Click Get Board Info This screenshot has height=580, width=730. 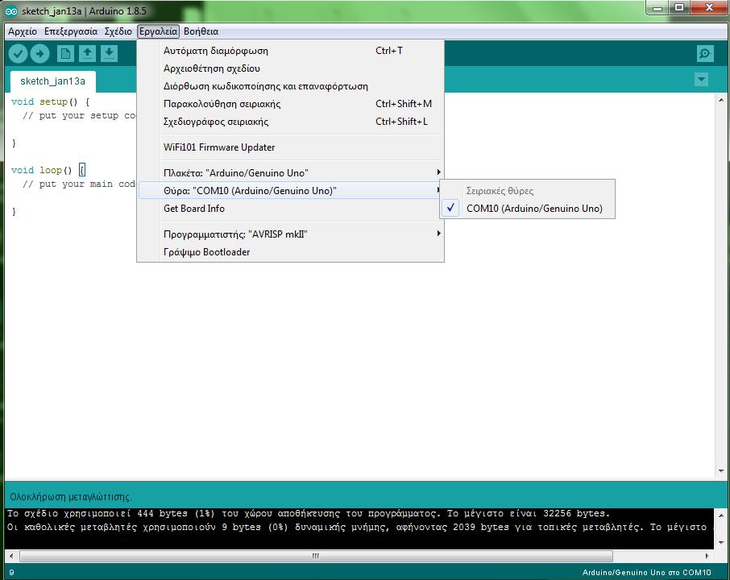(x=291, y=209)
